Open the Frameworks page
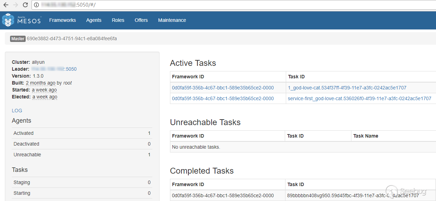436x201 pixels. click(x=62, y=20)
